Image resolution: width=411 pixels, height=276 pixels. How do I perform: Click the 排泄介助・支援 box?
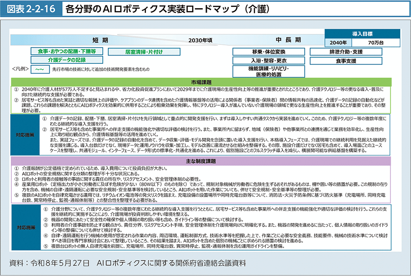point(346,52)
